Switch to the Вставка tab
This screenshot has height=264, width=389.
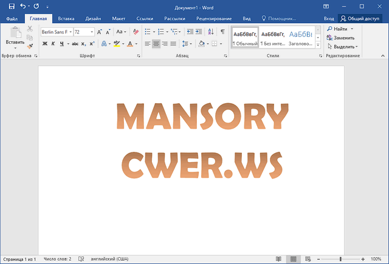click(66, 19)
